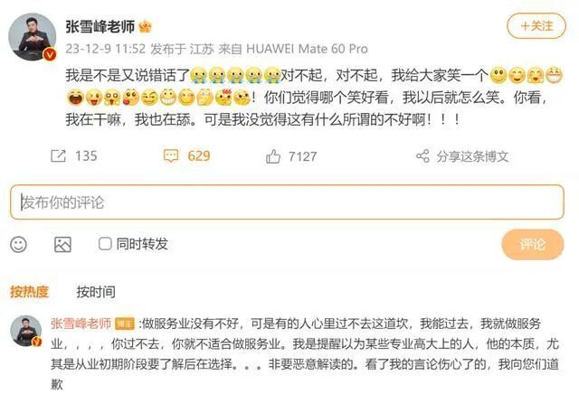Follow the author with +关注 button

pos(536,26)
